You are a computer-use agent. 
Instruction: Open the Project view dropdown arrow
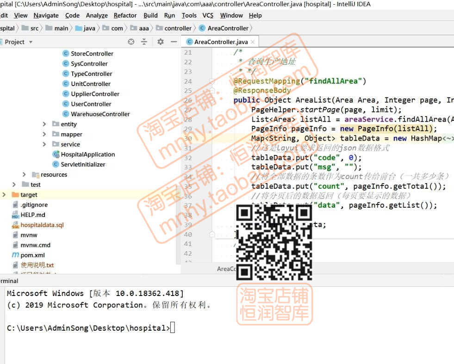tap(31, 42)
